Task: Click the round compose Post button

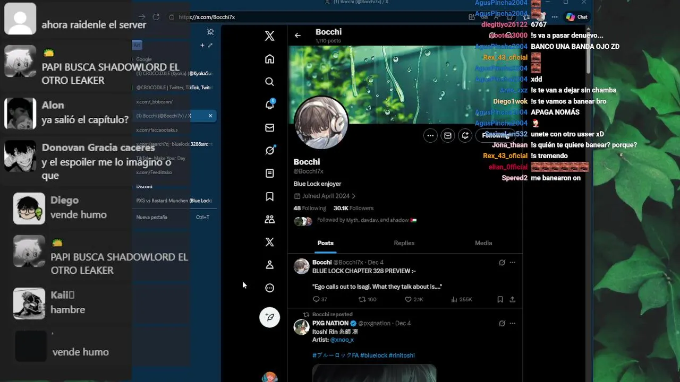Action: [x=269, y=317]
